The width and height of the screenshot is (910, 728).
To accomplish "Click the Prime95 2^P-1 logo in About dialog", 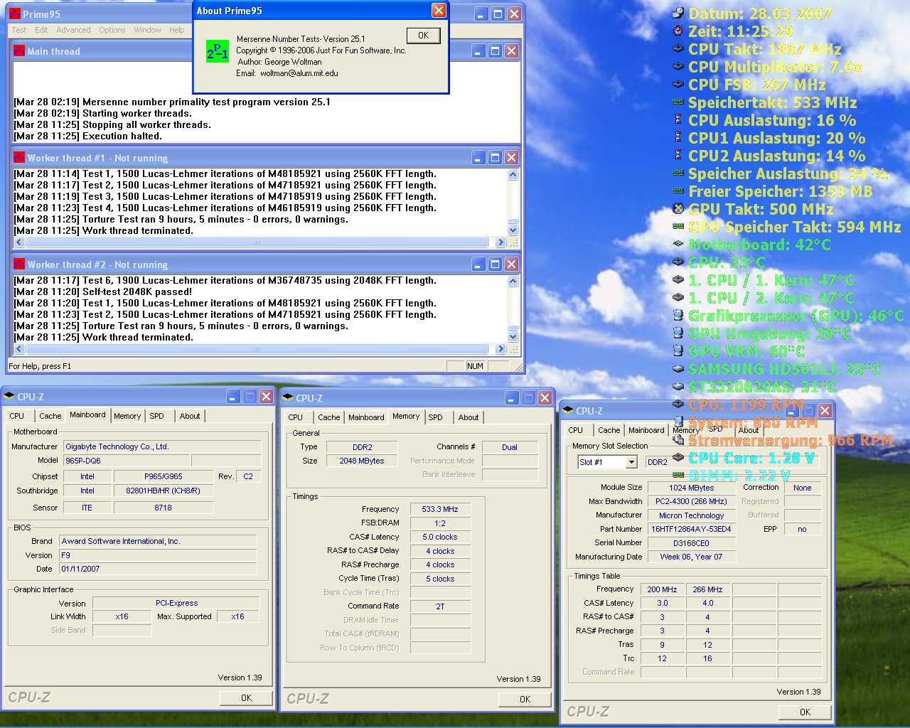I will (x=218, y=51).
